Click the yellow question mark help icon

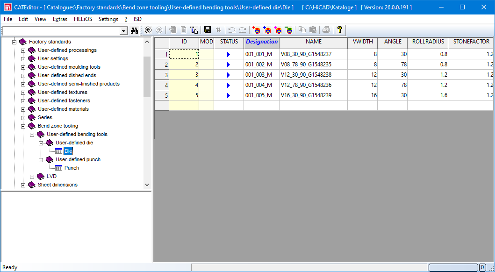[340, 30]
